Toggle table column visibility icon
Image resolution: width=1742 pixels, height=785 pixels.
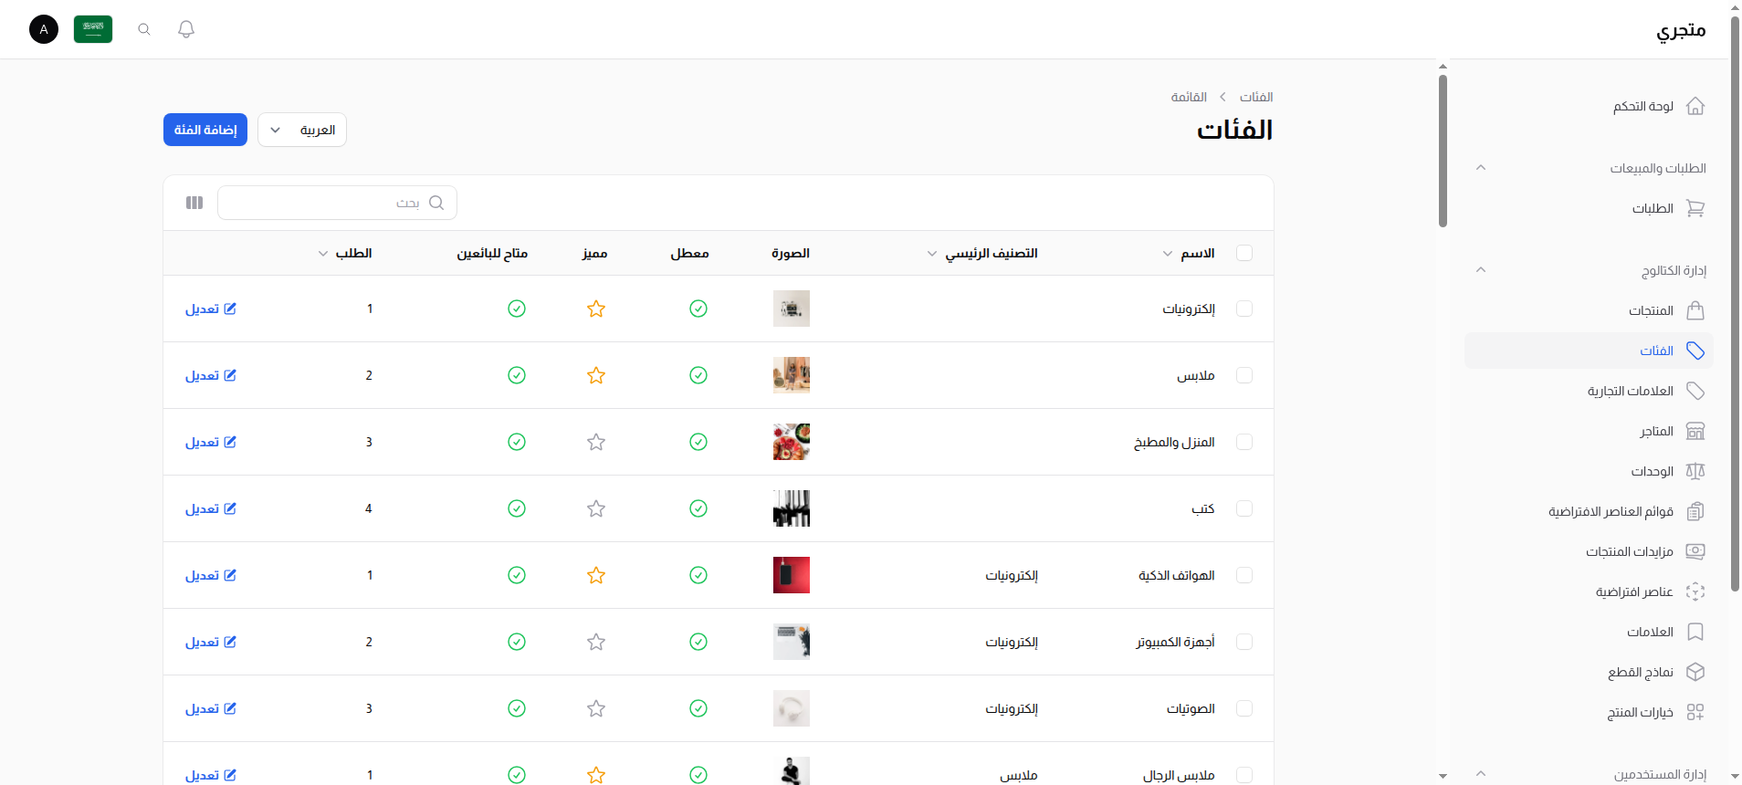(194, 203)
